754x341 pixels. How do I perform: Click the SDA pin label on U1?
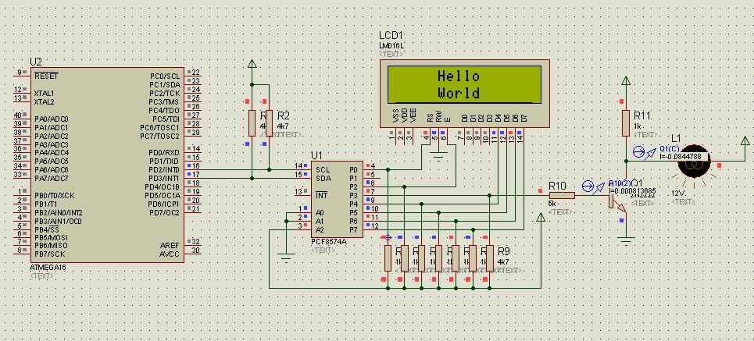tap(323, 179)
